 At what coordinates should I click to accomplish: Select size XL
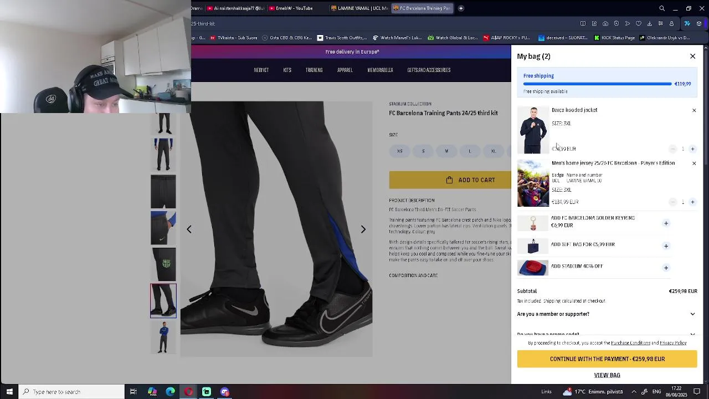click(x=493, y=151)
